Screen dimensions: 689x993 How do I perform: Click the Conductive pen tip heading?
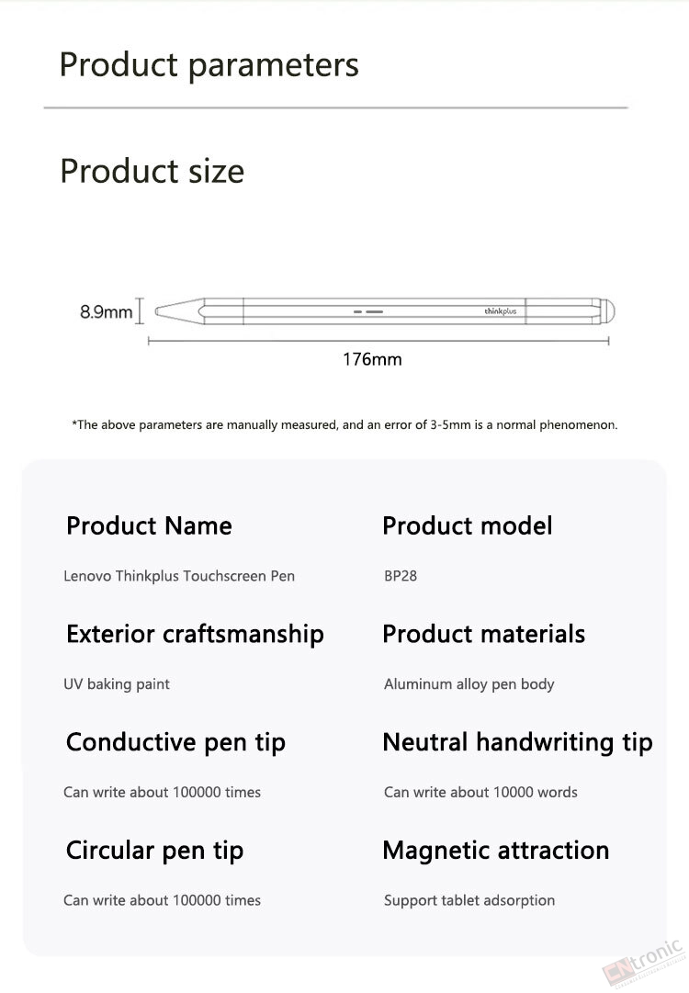tap(176, 742)
